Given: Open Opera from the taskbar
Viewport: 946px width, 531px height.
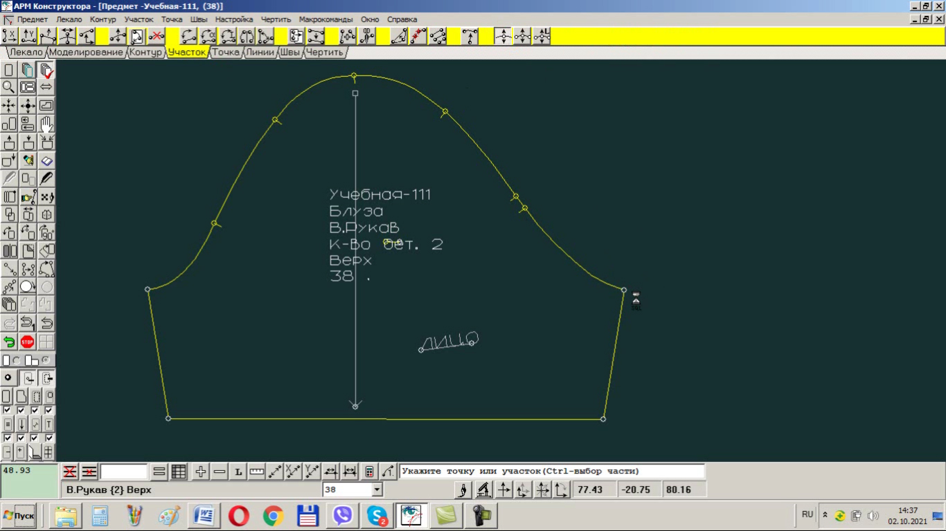Looking at the screenshot, I should click(239, 515).
